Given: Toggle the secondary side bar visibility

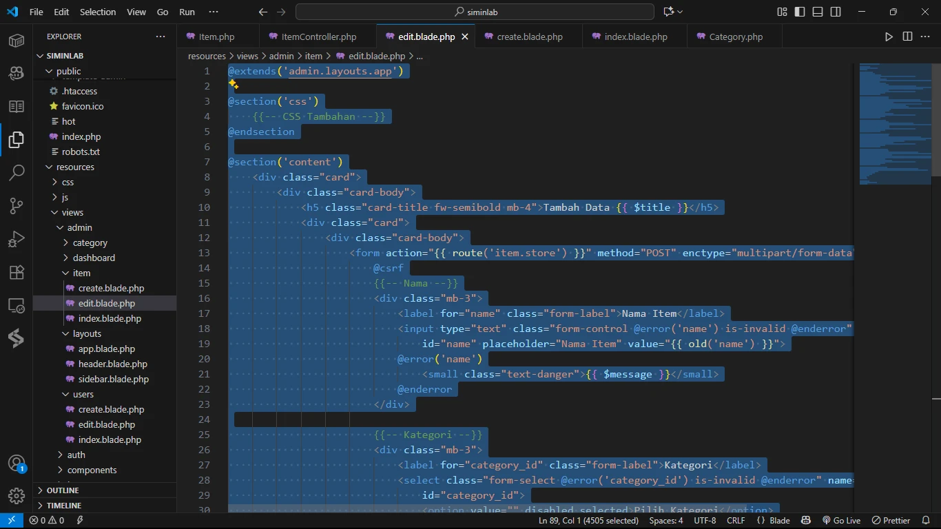Looking at the screenshot, I should pyautogui.click(x=836, y=12).
